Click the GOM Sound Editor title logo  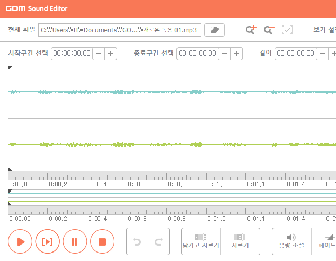click(37, 8)
